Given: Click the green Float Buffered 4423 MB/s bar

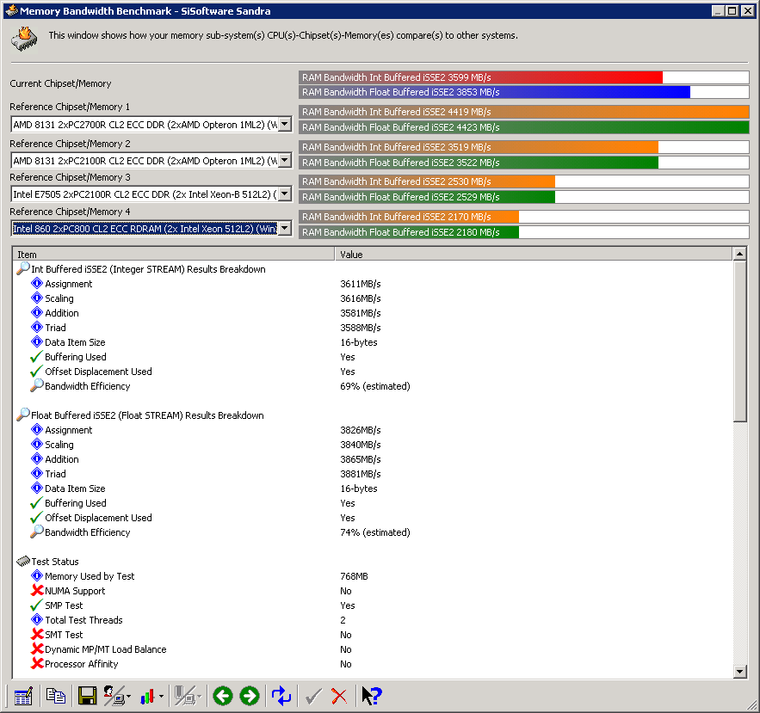Looking at the screenshot, I should tap(524, 127).
